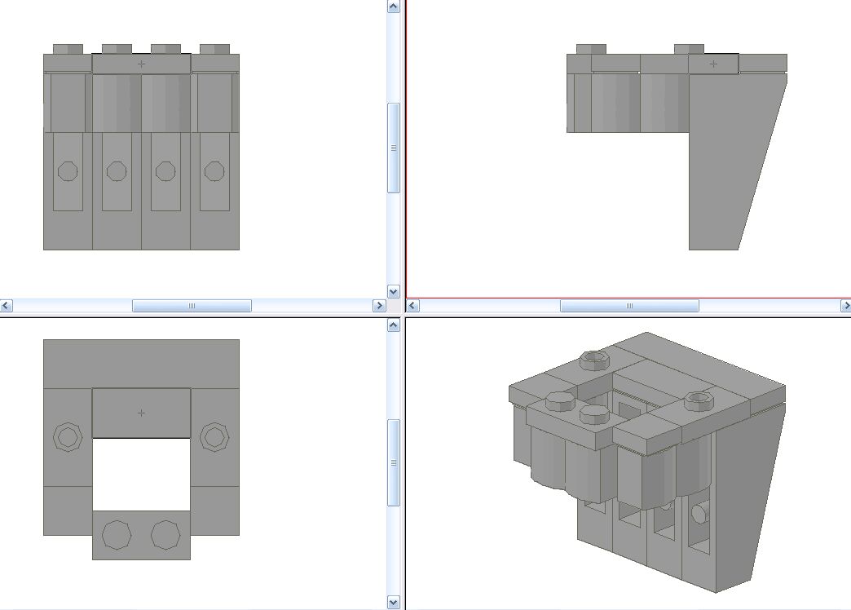Screen dimensions: 851x610
Task: Select the 1x2 plate with two studs in top view
Action: coord(141,535)
